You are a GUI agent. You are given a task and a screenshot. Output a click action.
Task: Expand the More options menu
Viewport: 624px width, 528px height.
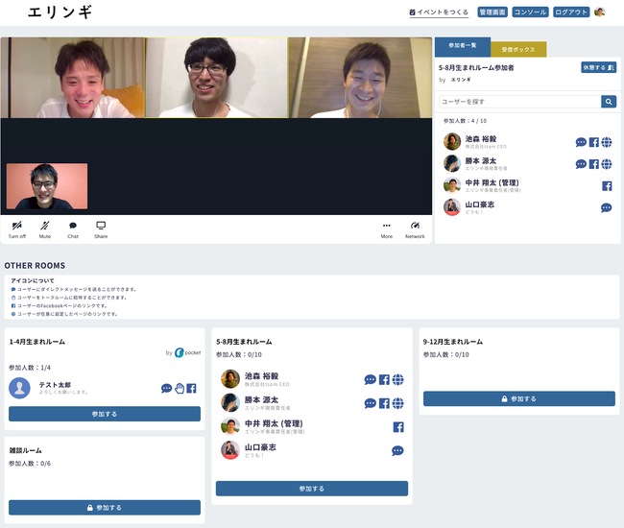coord(386,227)
